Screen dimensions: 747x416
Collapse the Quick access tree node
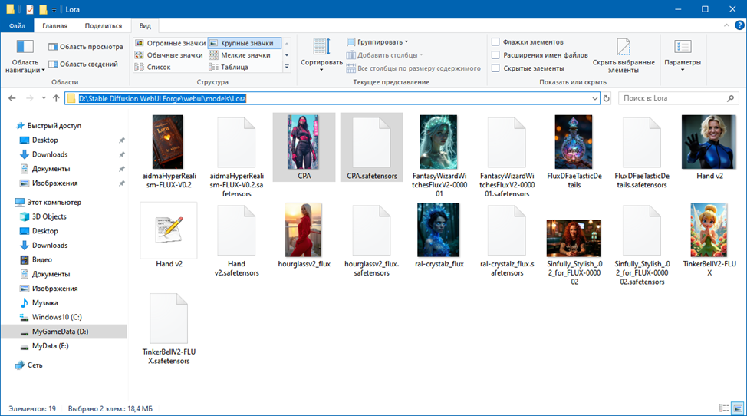coord(9,126)
